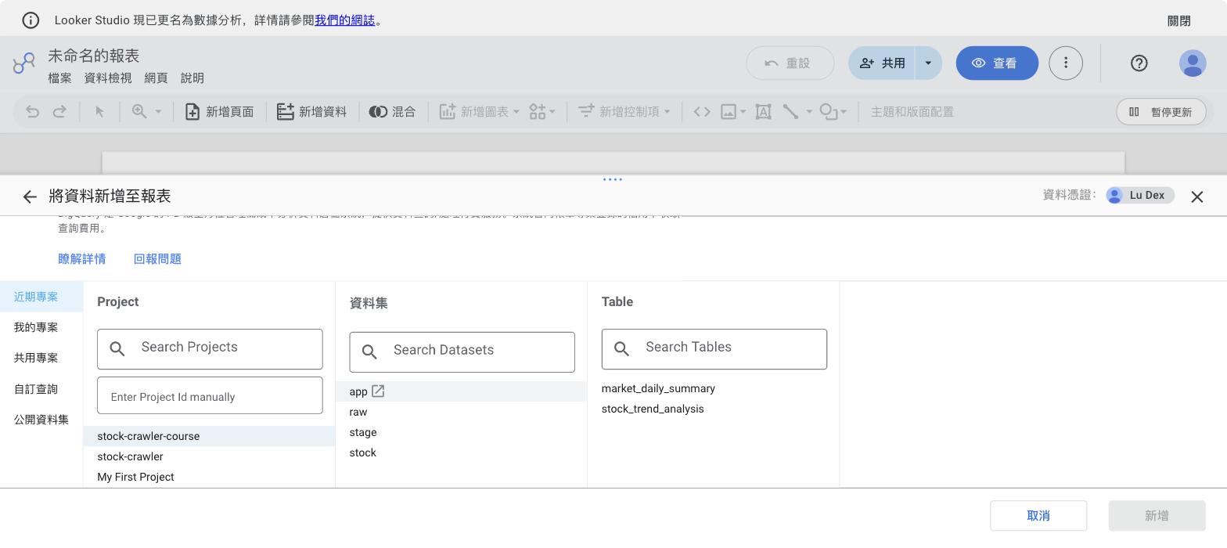Dismiss banner with 關閉 button
Viewport: 1227px width, 548px height.
[1179, 21]
